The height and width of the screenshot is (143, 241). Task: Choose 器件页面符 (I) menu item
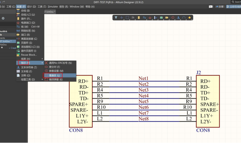pos(30,51)
